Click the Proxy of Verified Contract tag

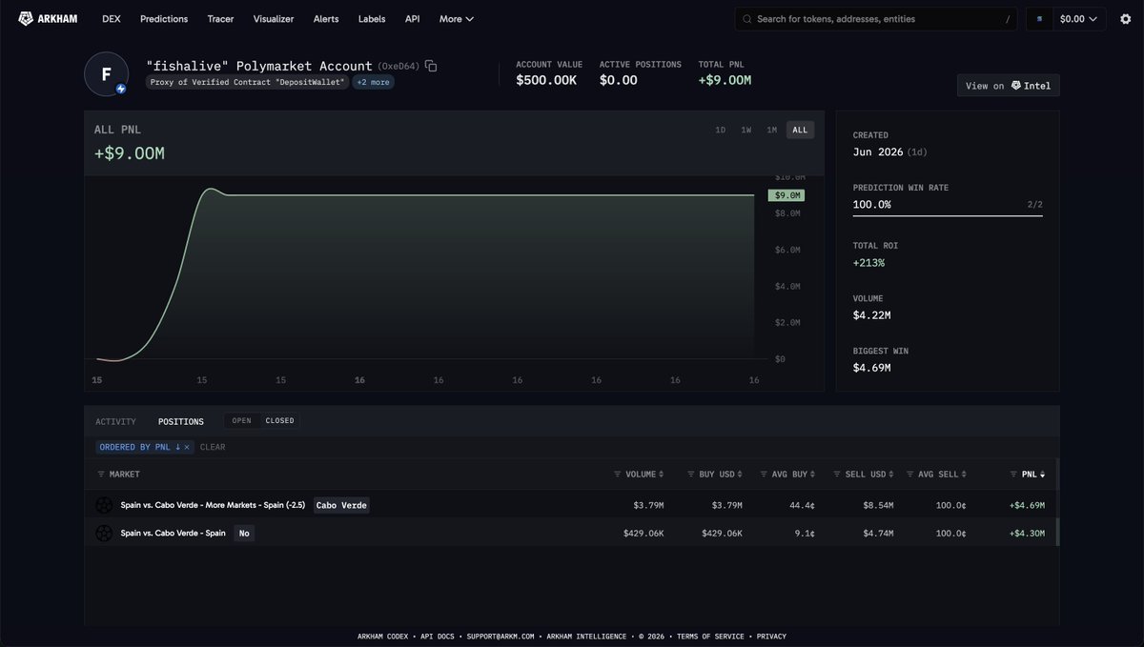click(248, 82)
